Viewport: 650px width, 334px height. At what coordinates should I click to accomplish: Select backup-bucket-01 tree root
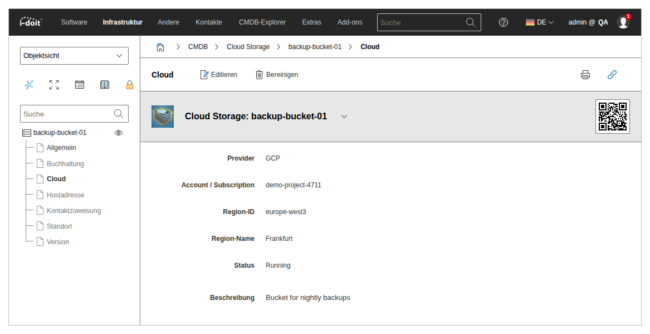(60, 133)
